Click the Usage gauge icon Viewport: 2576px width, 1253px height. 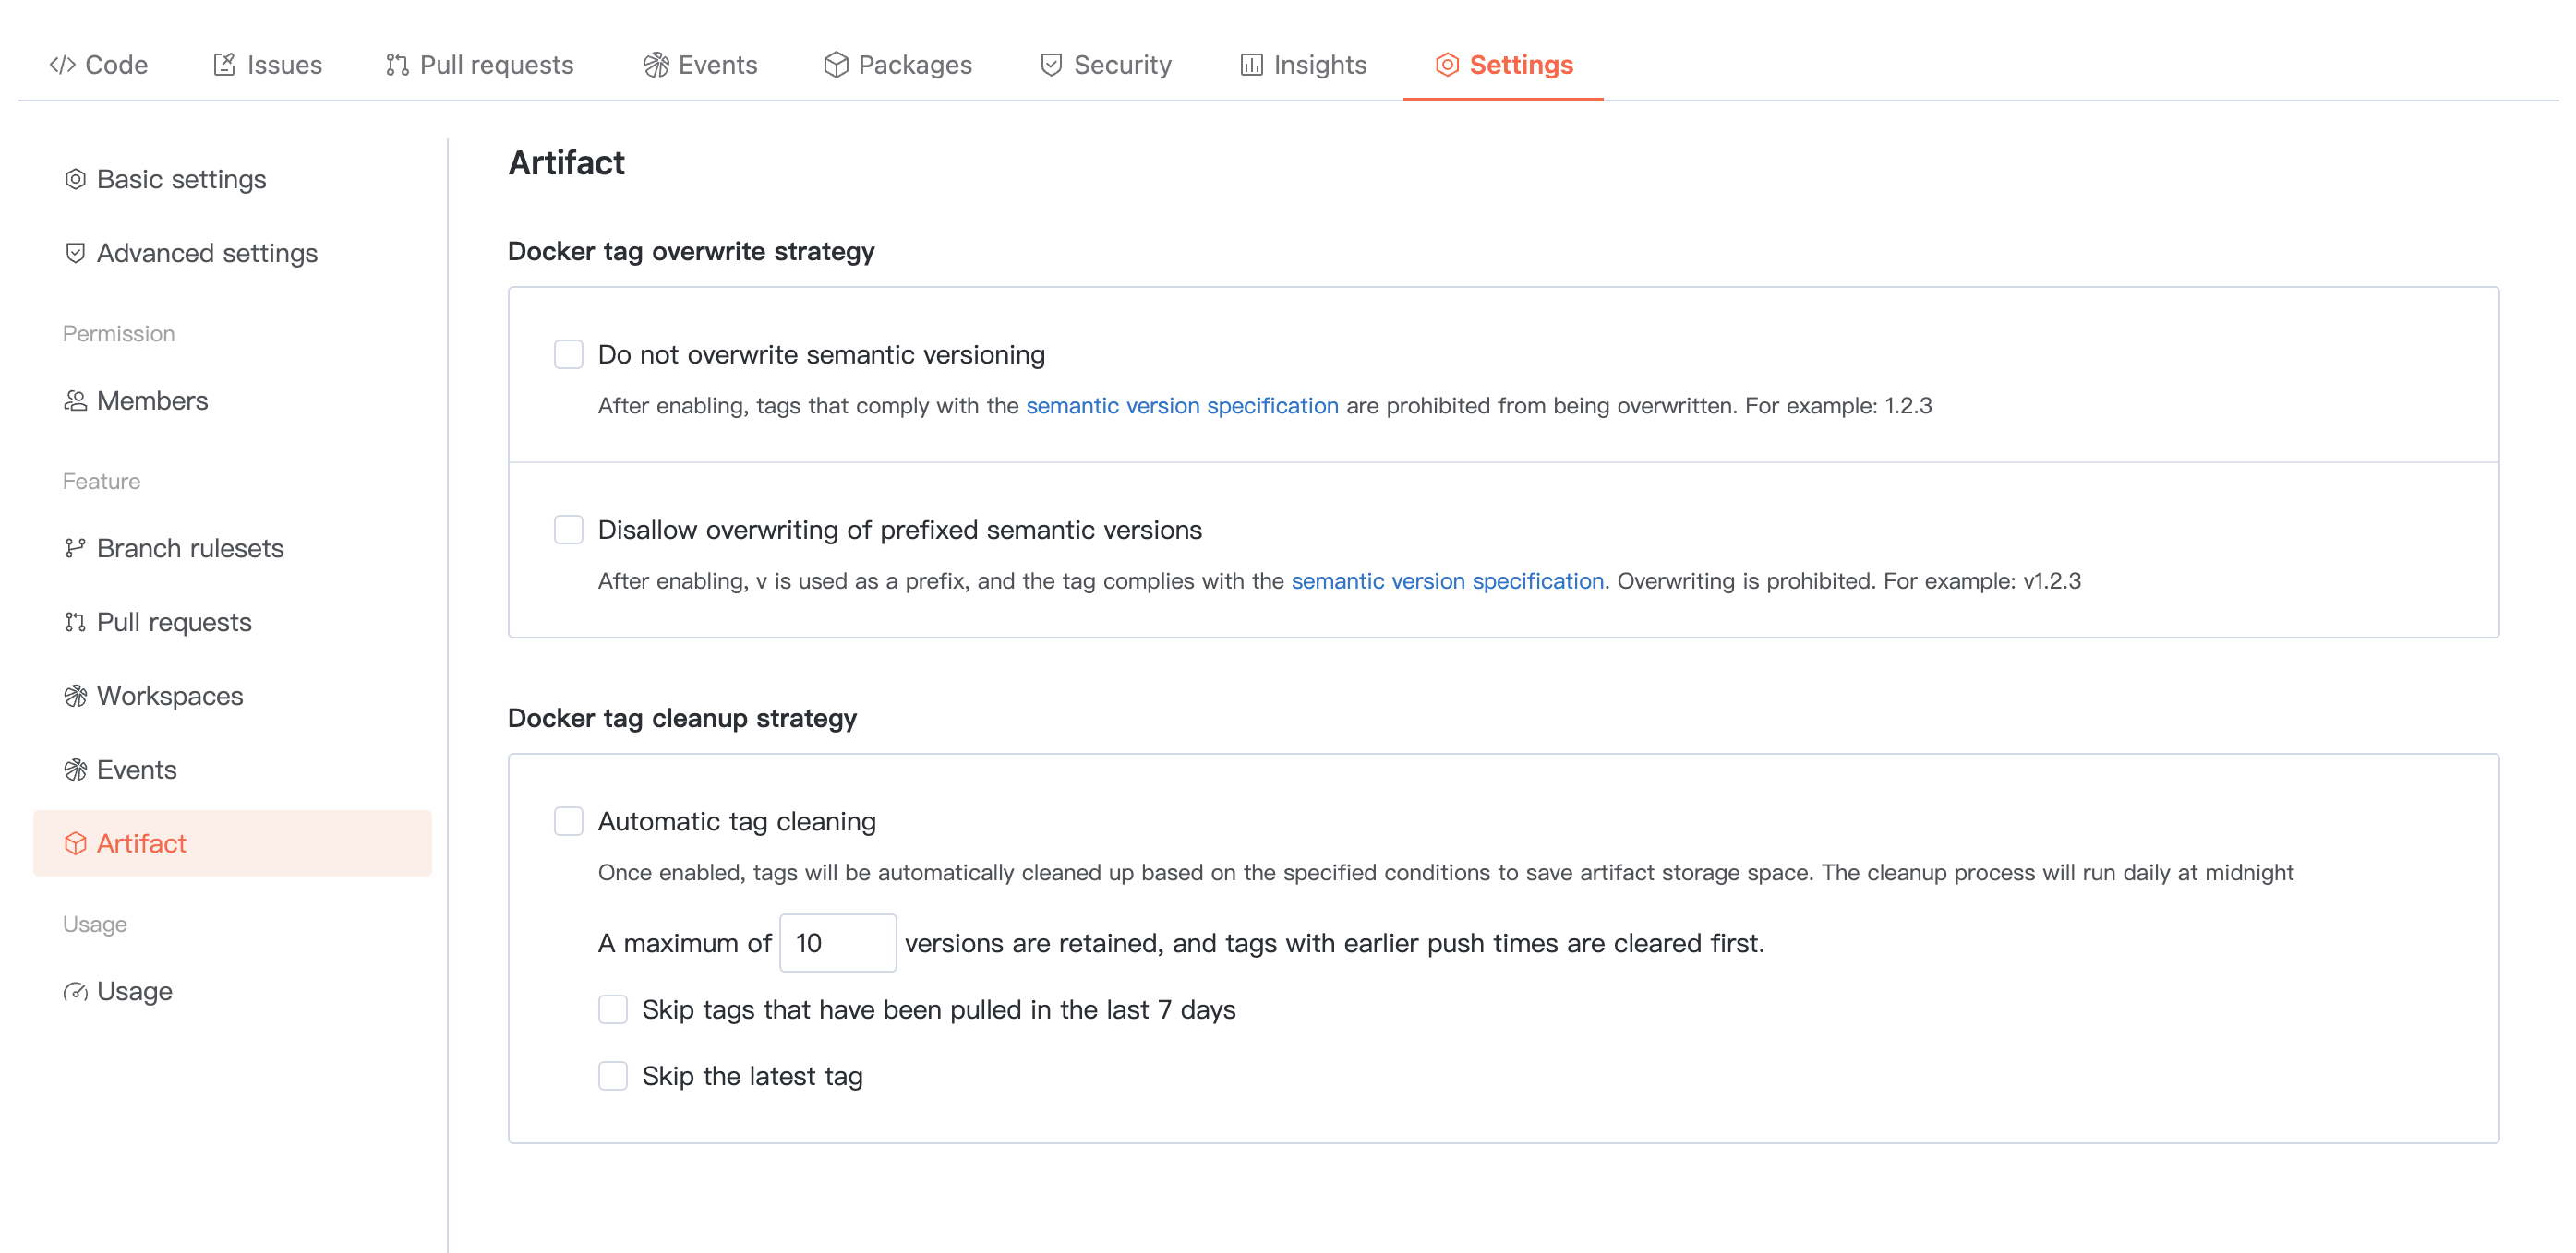75,991
